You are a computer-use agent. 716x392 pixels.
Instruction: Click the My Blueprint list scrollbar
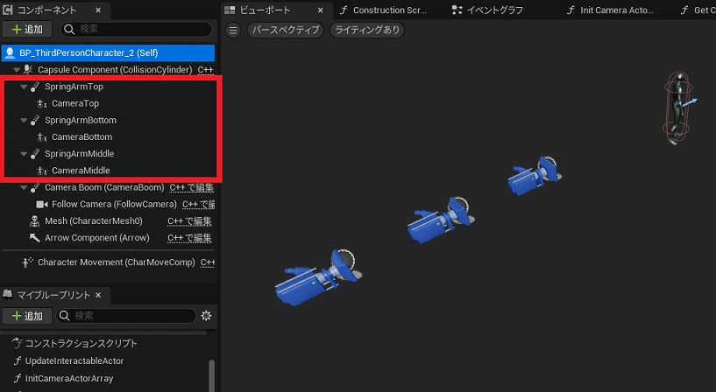pos(211,375)
